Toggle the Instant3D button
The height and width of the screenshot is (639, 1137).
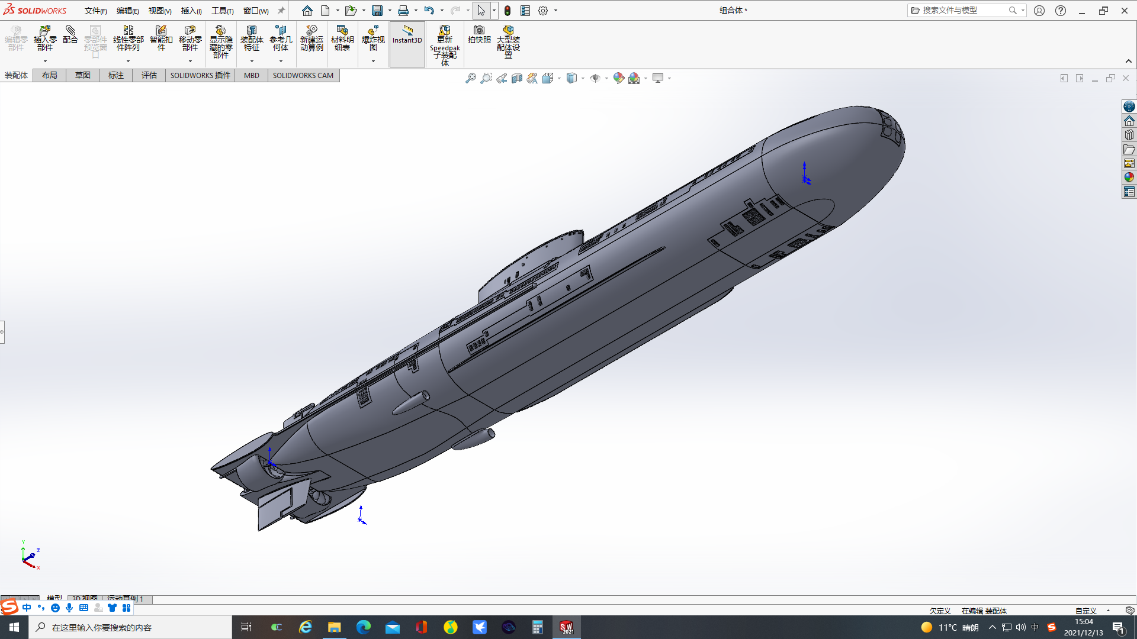click(x=407, y=35)
